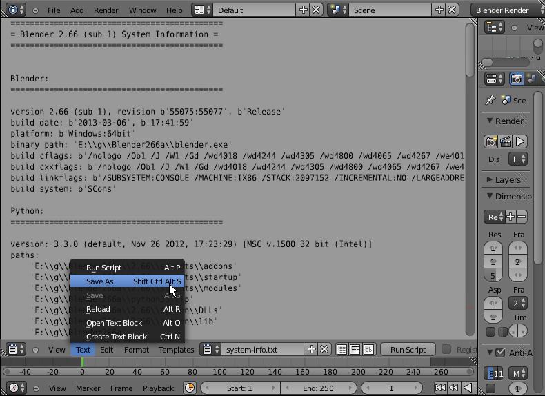The image size is (545, 396).
Task: Toggle the Full Sample checkbox
Action: pos(490,388)
